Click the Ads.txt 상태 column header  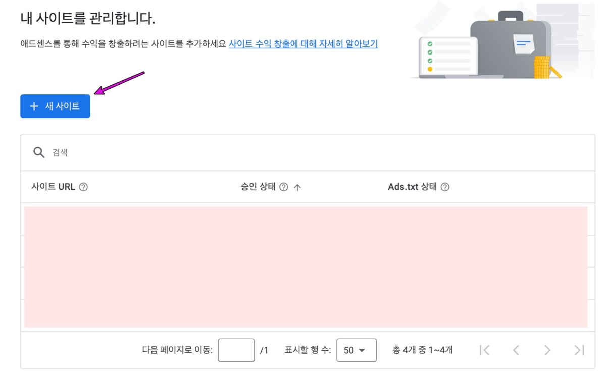(x=412, y=187)
